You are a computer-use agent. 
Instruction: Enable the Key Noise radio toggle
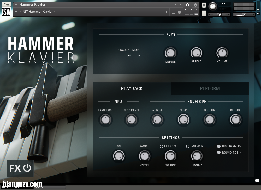[x=161, y=146]
